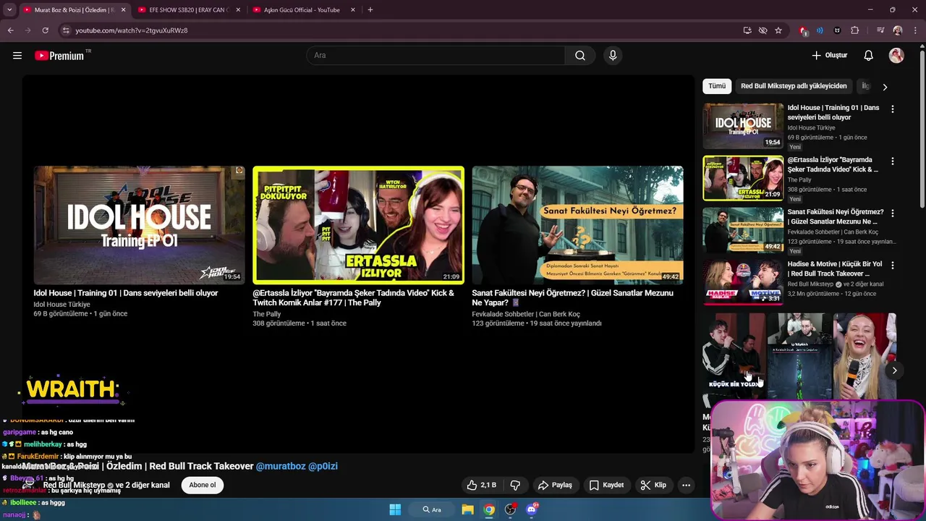Show more filter chips with arrow

(x=885, y=87)
